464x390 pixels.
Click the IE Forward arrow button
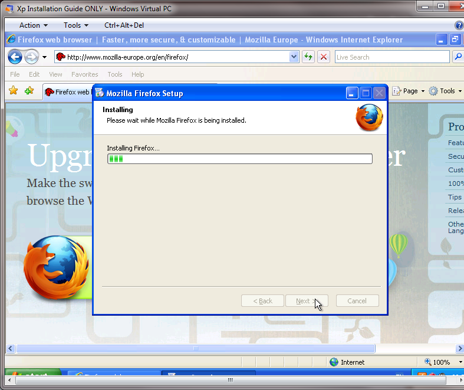[x=31, y=57]
